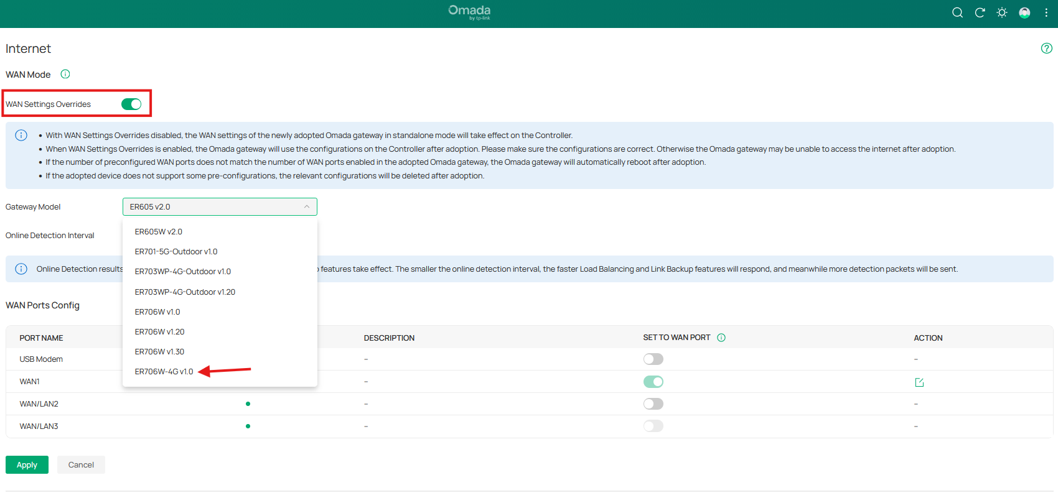
Task: Click the WAN Ports Config heading
Action: point(42,305)
